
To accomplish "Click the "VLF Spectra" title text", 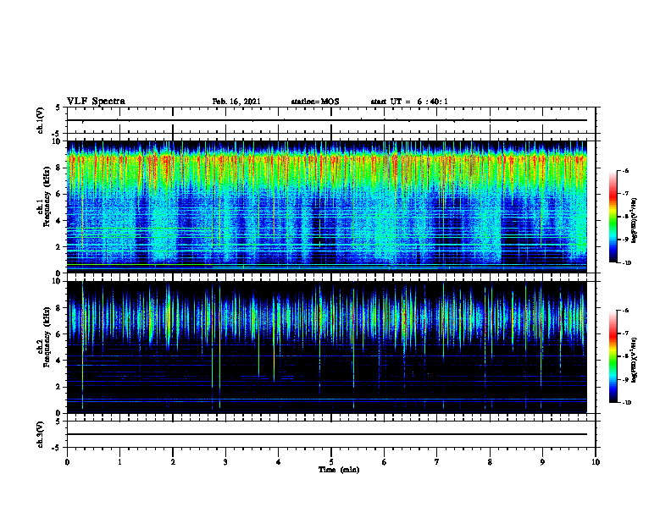I will point(96,102).
